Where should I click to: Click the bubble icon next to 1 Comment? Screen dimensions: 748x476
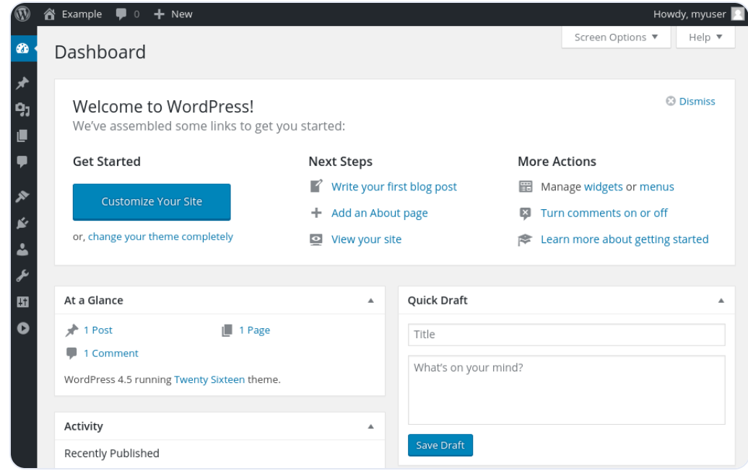pos(71,353)
